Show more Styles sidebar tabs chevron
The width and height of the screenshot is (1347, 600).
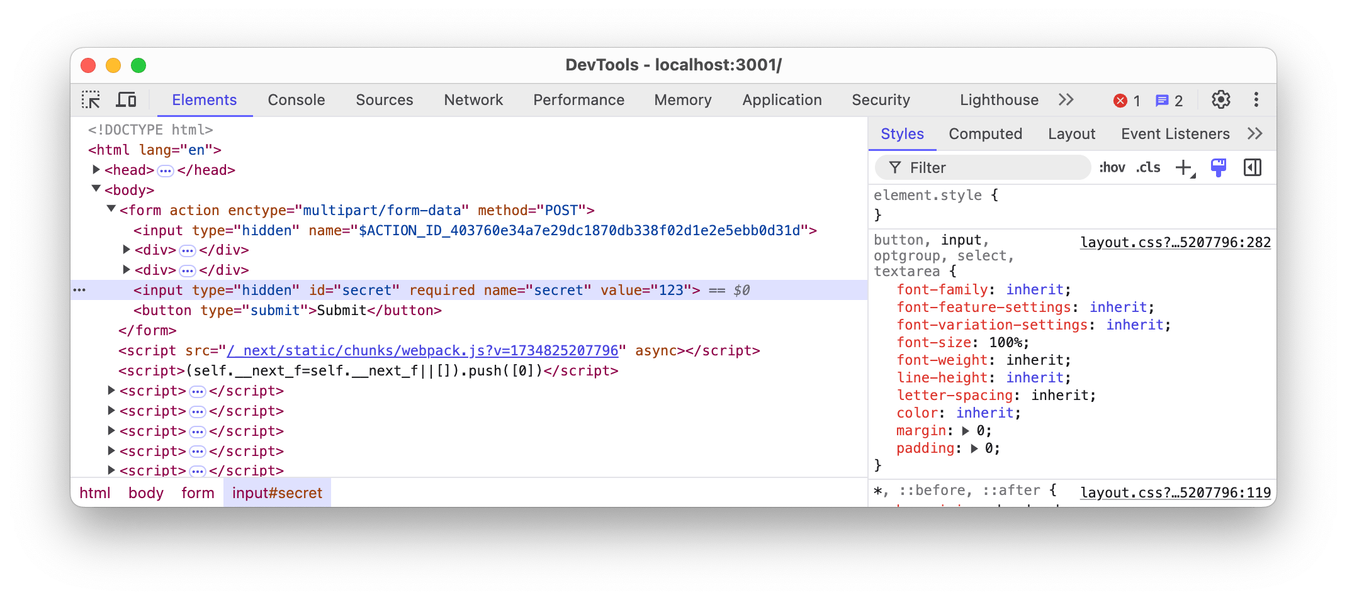1254,133
